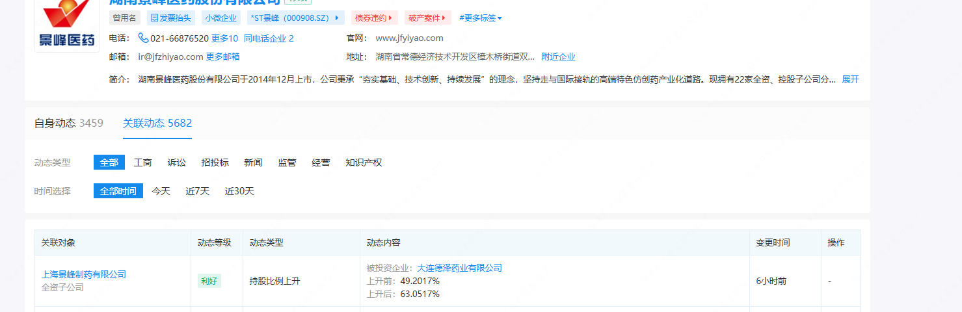Viewport: 962px width, 312px height.
Task: Open the 曾用名 tag
Action: click(124, 18)
